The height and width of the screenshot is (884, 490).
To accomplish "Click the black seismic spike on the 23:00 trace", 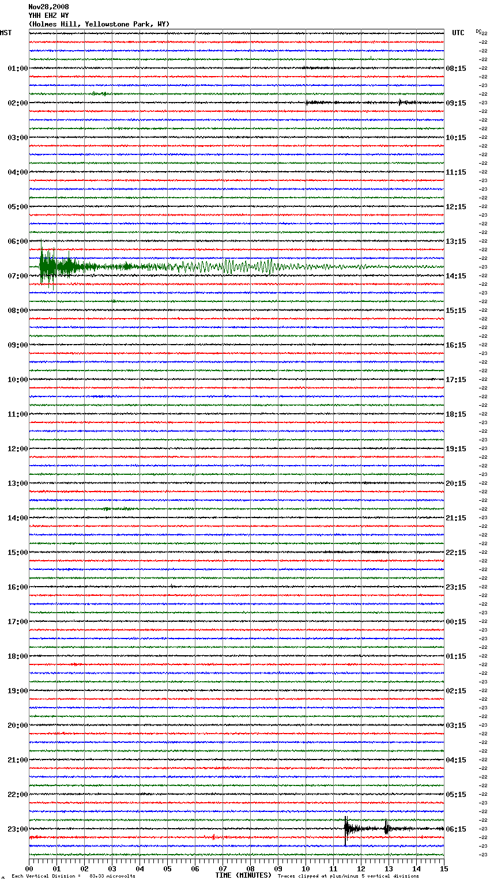I will 346,829.
